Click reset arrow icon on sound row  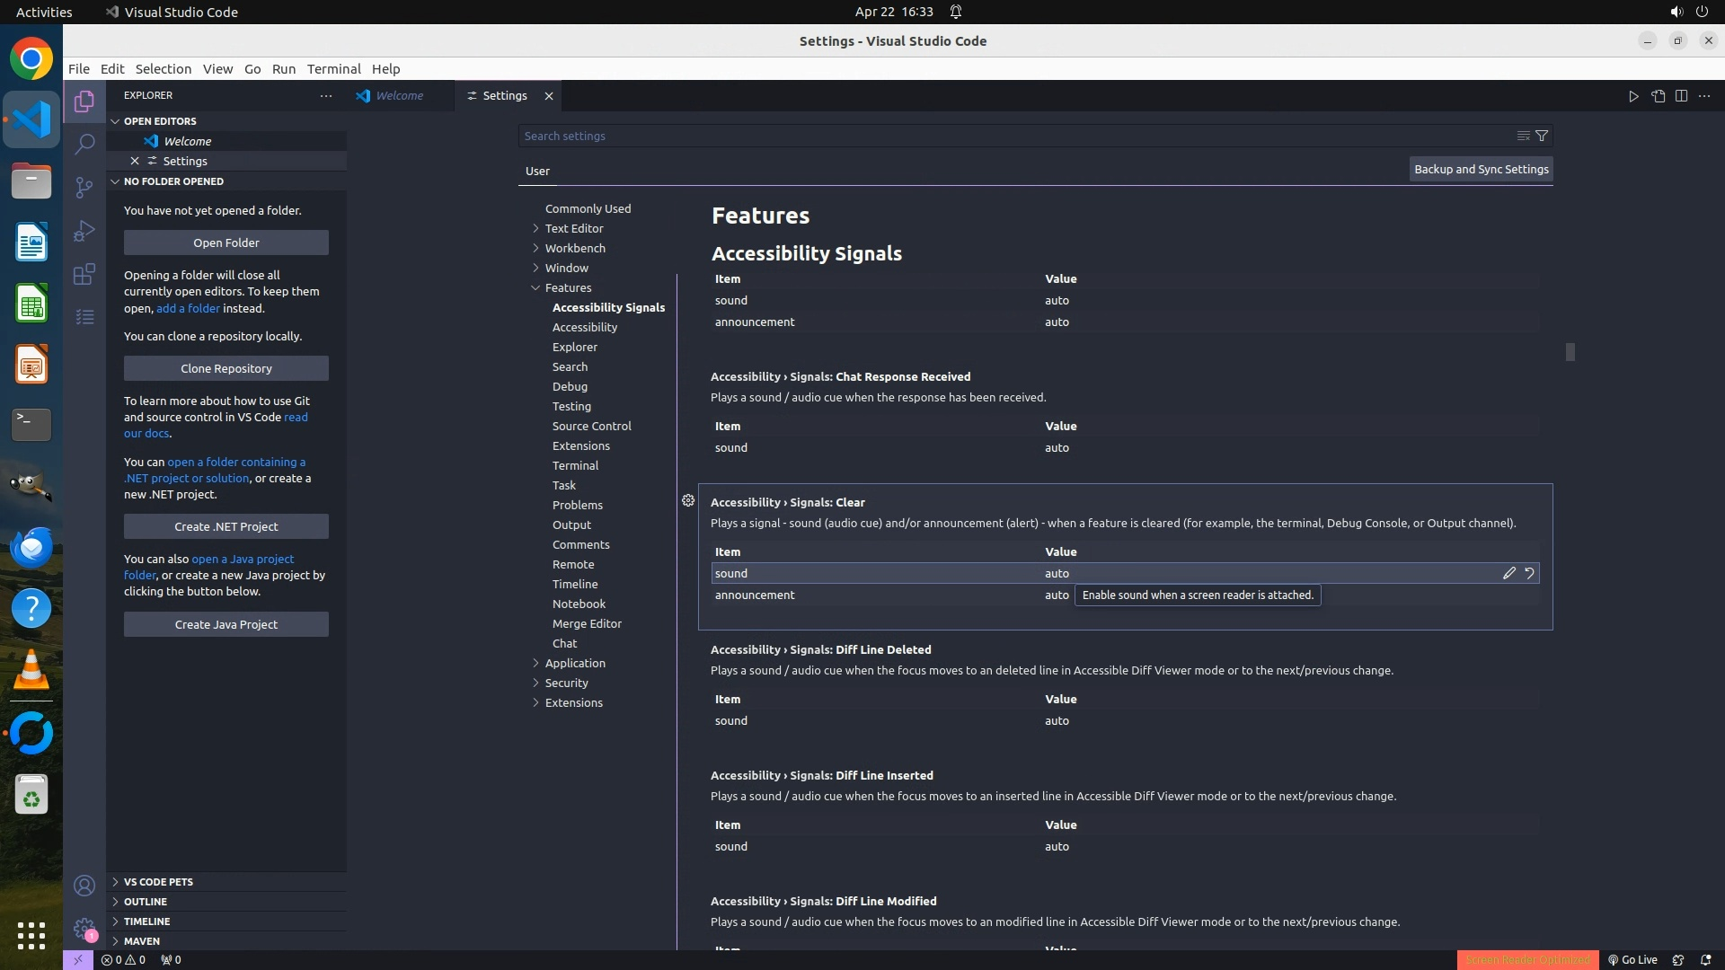(x=1529, y=573)
